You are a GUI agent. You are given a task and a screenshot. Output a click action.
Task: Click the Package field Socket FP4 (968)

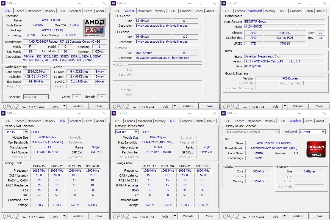click(x=52, y=30)
